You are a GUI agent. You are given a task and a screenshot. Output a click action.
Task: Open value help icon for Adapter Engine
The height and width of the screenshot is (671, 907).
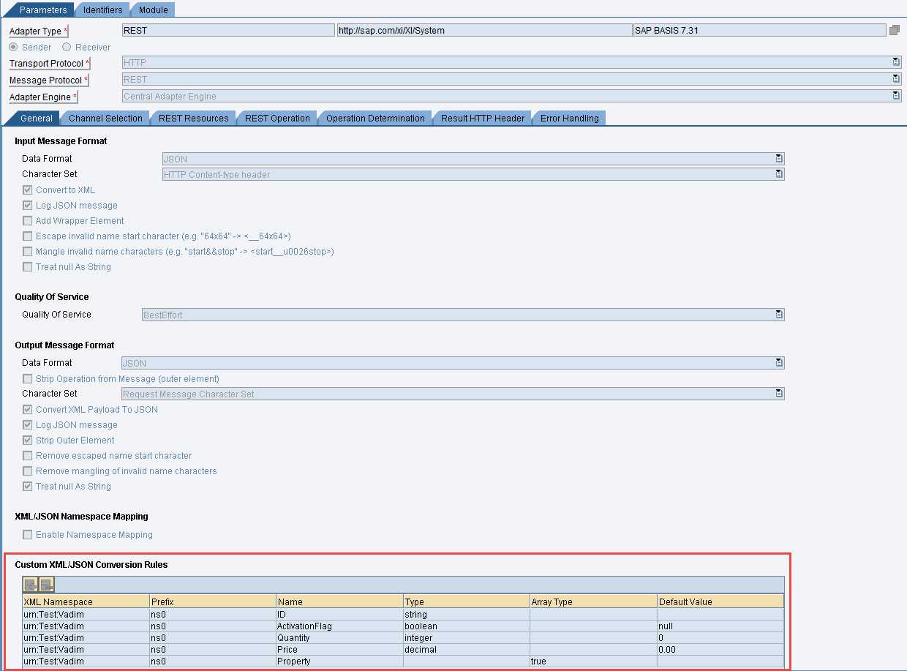[x=895, y=95]
